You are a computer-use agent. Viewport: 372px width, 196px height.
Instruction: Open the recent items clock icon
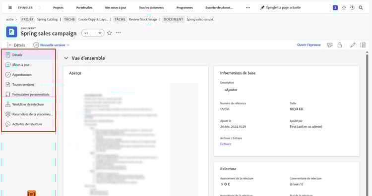[x=352, y=7]
